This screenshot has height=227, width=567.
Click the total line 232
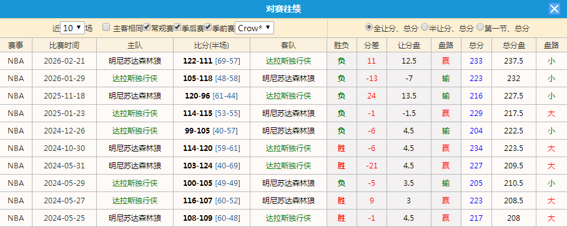click(x=514, y=79)
